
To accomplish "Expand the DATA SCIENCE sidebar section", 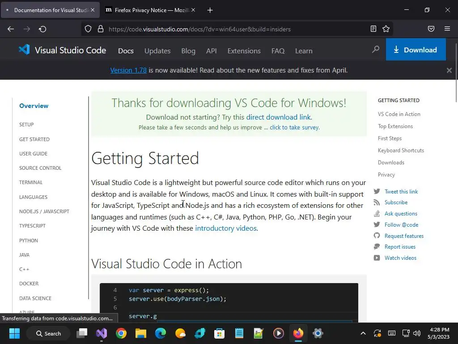I will (35, 298).
